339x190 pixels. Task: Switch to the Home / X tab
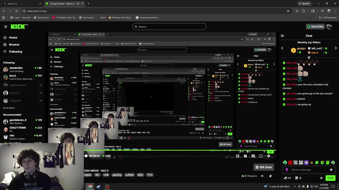tap(22, 4)
